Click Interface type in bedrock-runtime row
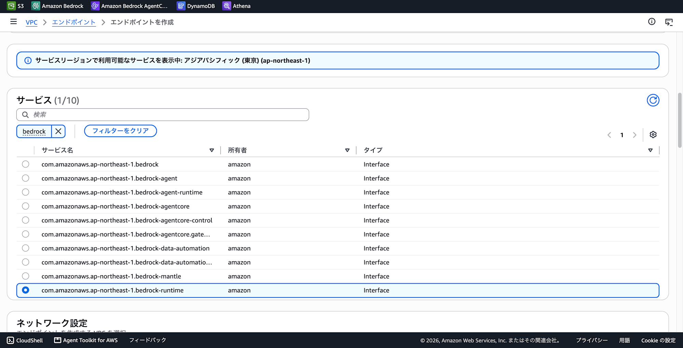The image size is (683, 348). tap(376, 290)
